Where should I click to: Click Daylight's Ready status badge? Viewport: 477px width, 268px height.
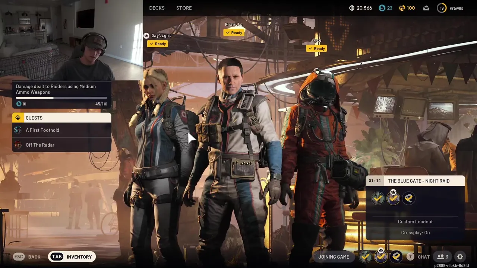[x=157, y=44]
